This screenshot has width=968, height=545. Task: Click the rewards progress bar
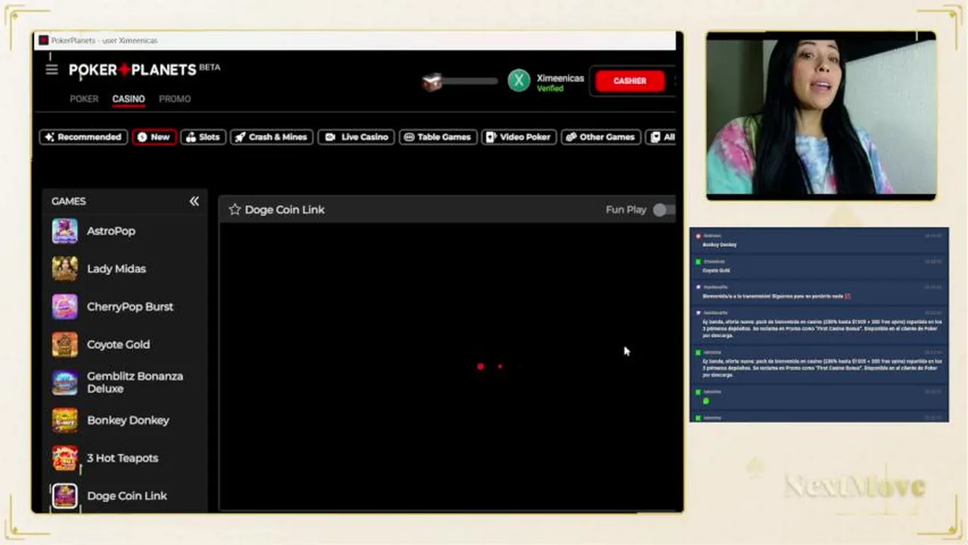(x=470, y=81)
